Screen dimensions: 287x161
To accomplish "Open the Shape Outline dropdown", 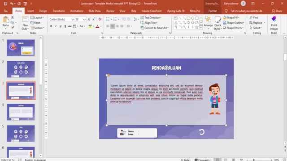I will (x=234, y=23).
